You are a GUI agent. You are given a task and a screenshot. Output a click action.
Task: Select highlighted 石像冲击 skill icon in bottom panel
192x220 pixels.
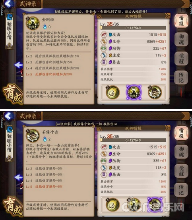point(155,205)
